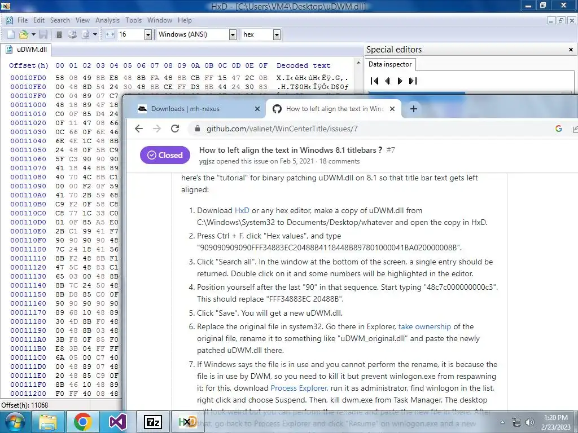
Task: Open the File menu in HxD
Action: pyautogui.click(x=23, y=20)
